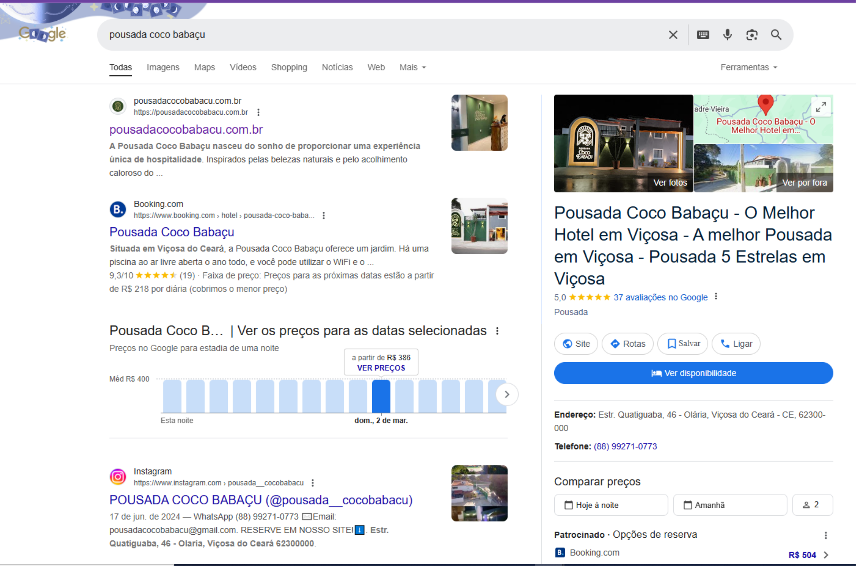Show next dates in price chart
857x567 pixels.
506,395
